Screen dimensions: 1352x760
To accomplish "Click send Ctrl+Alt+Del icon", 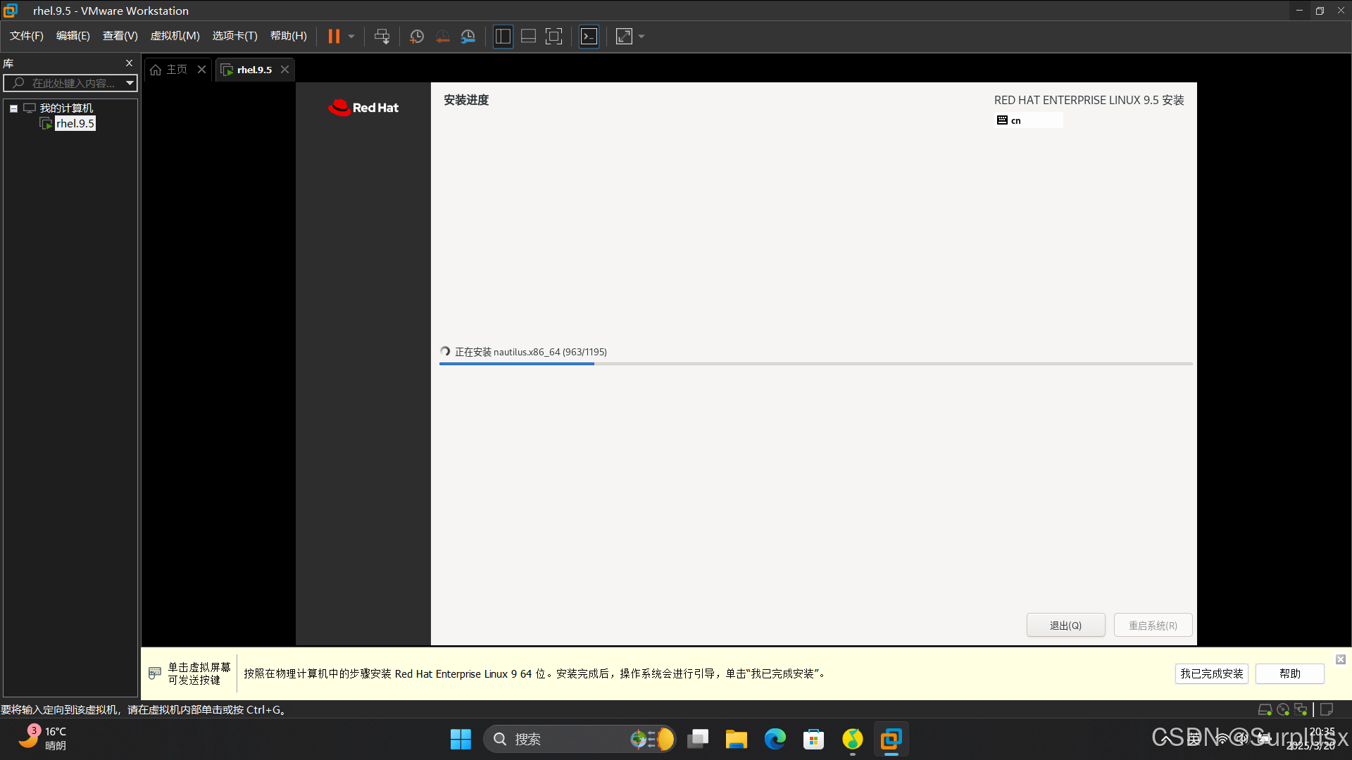I will click(382, 37).
